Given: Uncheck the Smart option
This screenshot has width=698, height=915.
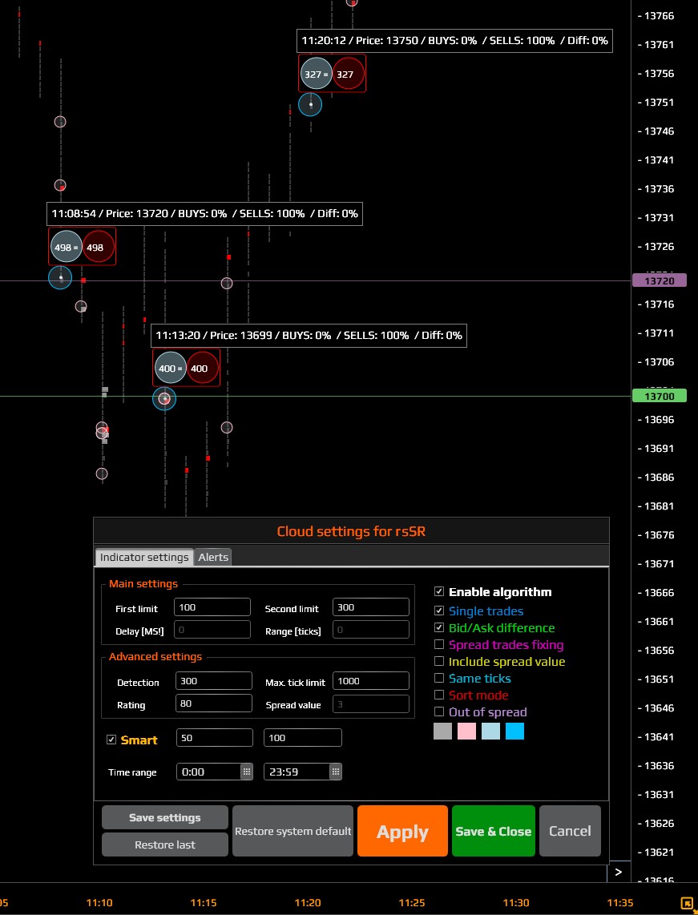Looking at the screenshot, I should pos(111,740).
